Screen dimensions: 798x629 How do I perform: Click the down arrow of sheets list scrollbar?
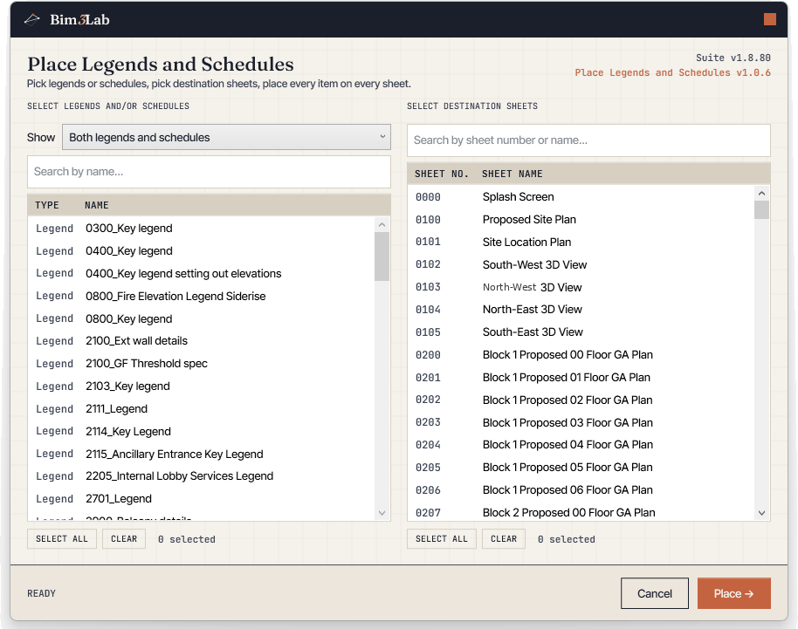point(762,513)
